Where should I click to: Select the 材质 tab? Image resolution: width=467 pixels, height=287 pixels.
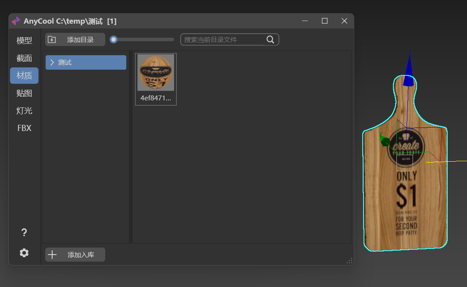24,76
